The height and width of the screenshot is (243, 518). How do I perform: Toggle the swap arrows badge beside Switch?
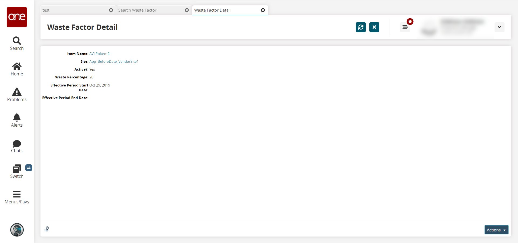click(x=29, y=168)
